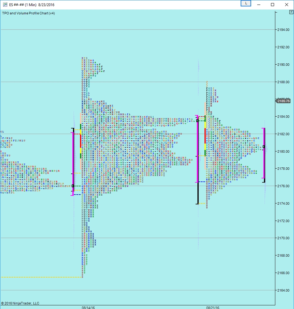
Task: Close the ES chart window
Action: (x=286, y=5)
